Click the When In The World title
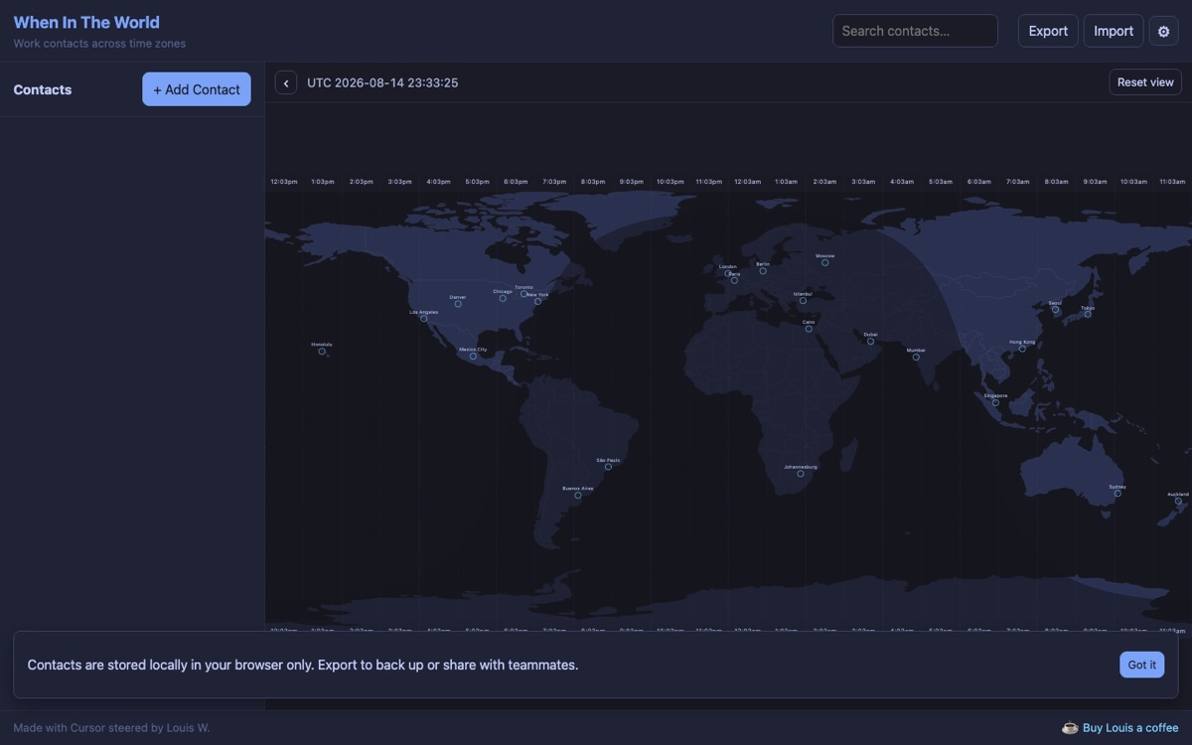This screenshot has width=1192, height=745. pos(86,22)
